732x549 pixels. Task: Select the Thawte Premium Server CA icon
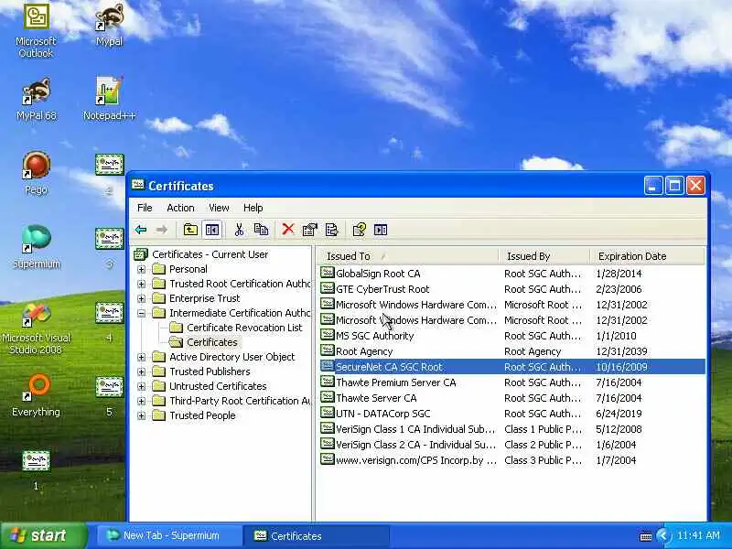(328, 382)
